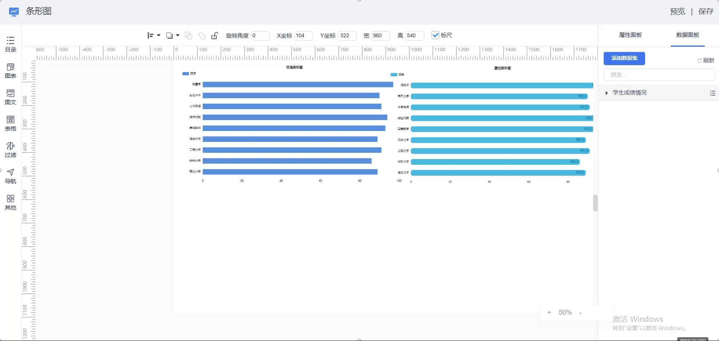Select the 其他 (other) sidebar icon
The image size is (719, 341).
point(11,202)
